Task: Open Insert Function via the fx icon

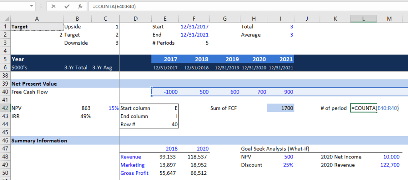Action: pos(80,7)
